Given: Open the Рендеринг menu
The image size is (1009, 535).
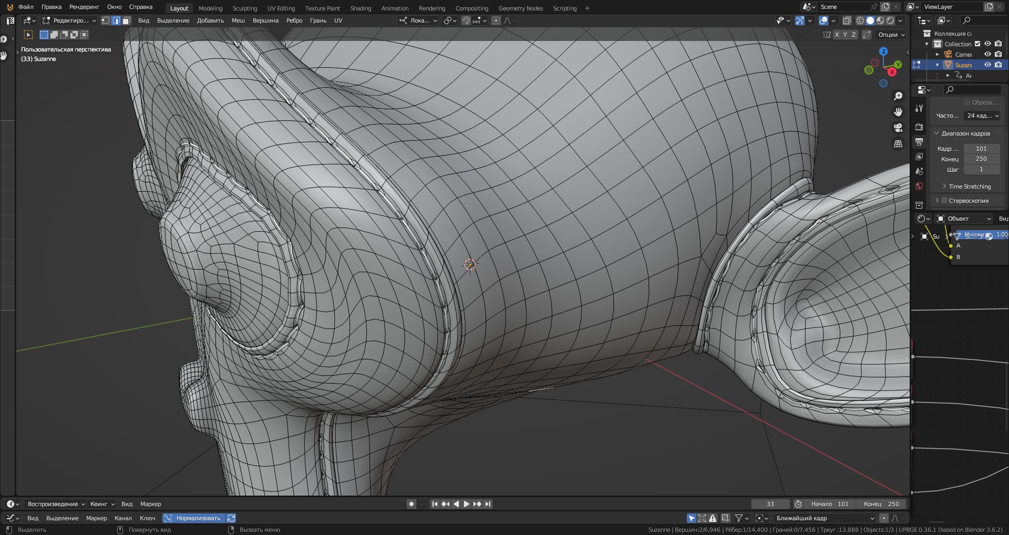Looking at the screenshot, I should coord(84,7).
